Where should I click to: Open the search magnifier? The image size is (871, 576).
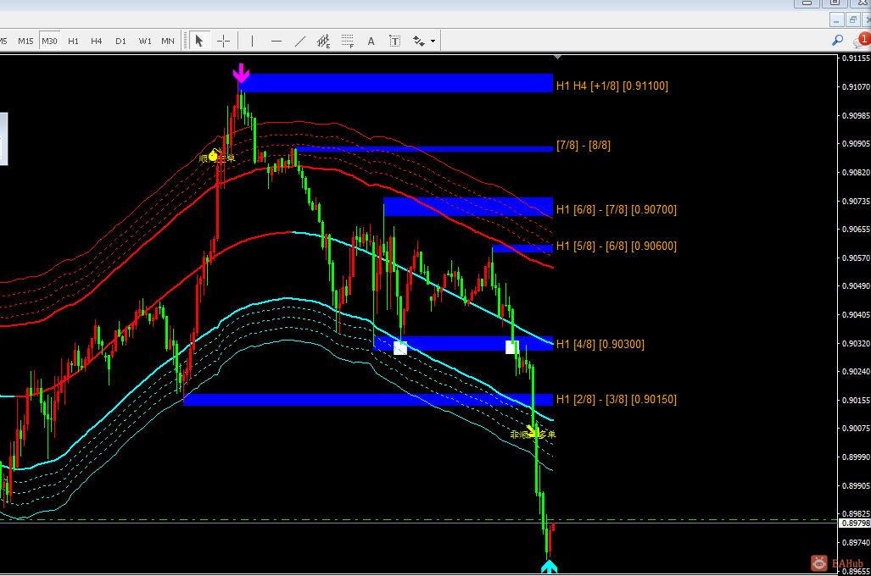pos(837,41)
